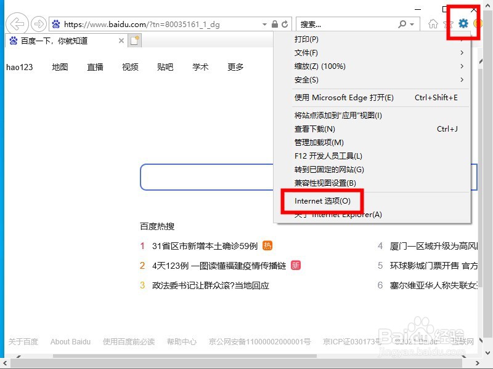Open hot search 塞尔维亚华人称失联女
The image size is (493, 369).
434,285
